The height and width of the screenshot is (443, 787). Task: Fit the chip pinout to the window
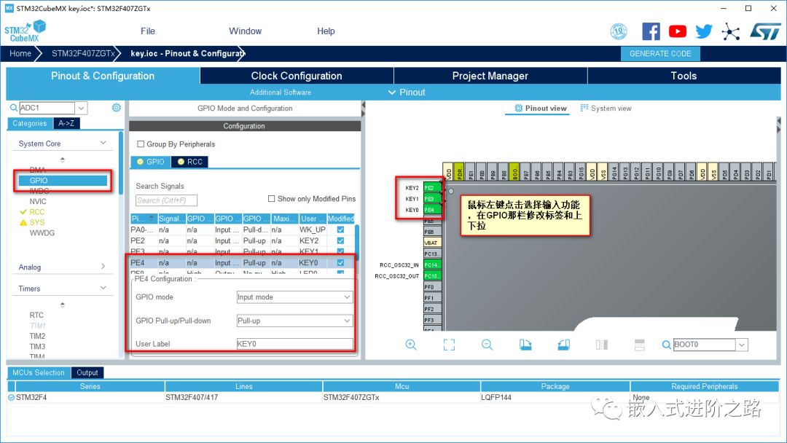coord(449,345)
